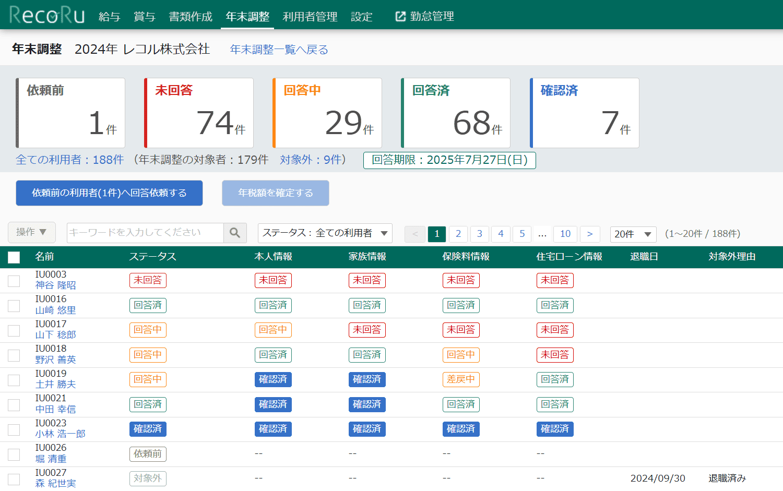The height and width of the screenshot is (491, 783).
Task: Check the row for 中田 幸信
Action: click(14, 405)
